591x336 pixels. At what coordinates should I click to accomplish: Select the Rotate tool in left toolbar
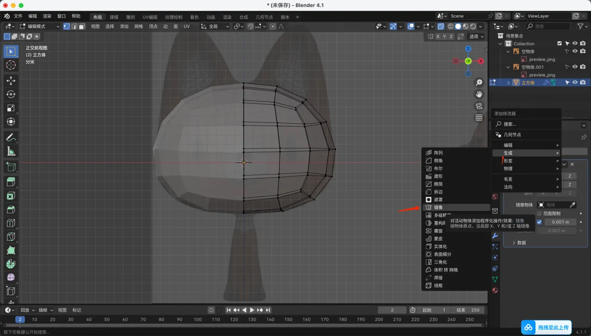click(11, 94)
